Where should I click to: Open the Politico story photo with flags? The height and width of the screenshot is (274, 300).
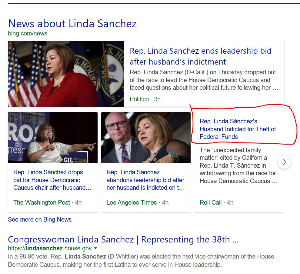coord(66,74)
